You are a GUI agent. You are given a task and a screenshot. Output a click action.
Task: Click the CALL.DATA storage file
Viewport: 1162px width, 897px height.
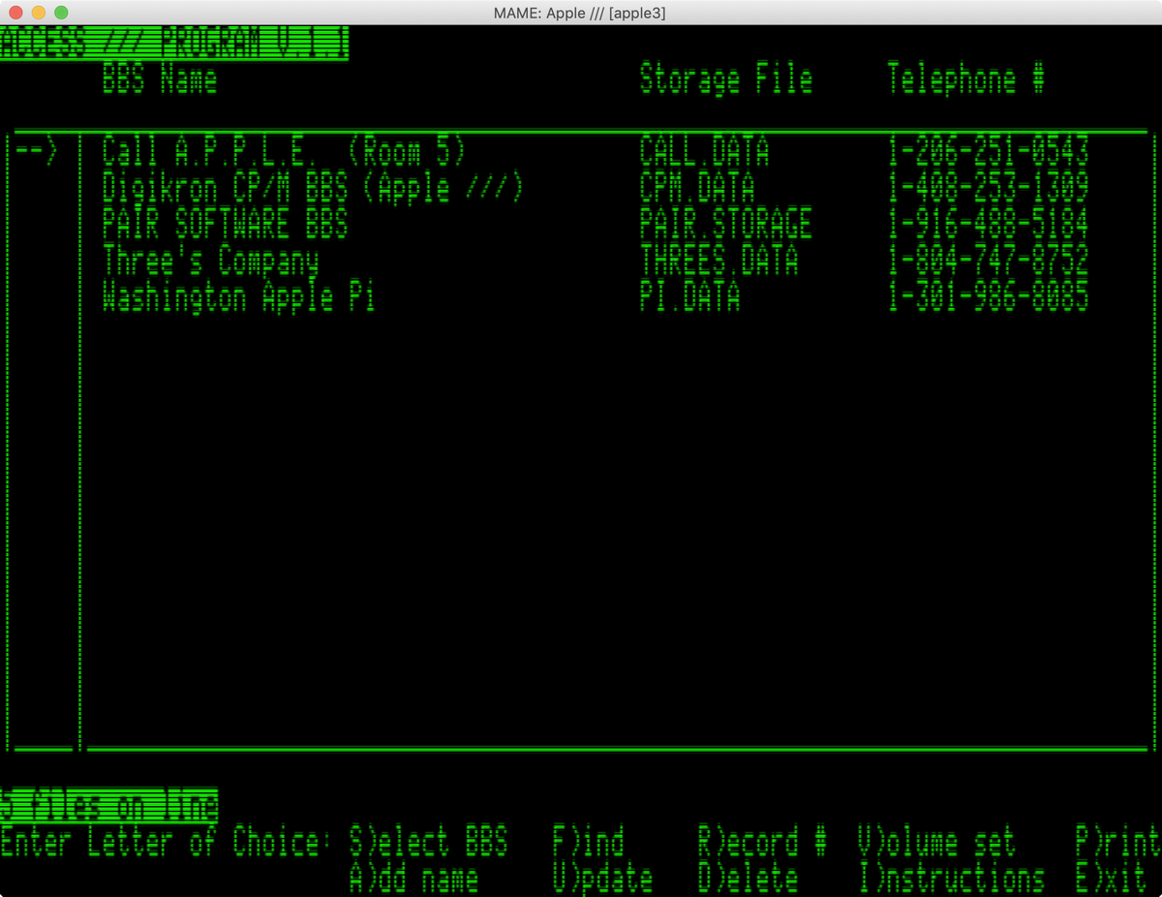click(x=705, y=152)
